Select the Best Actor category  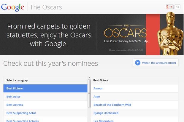(45, 97)
